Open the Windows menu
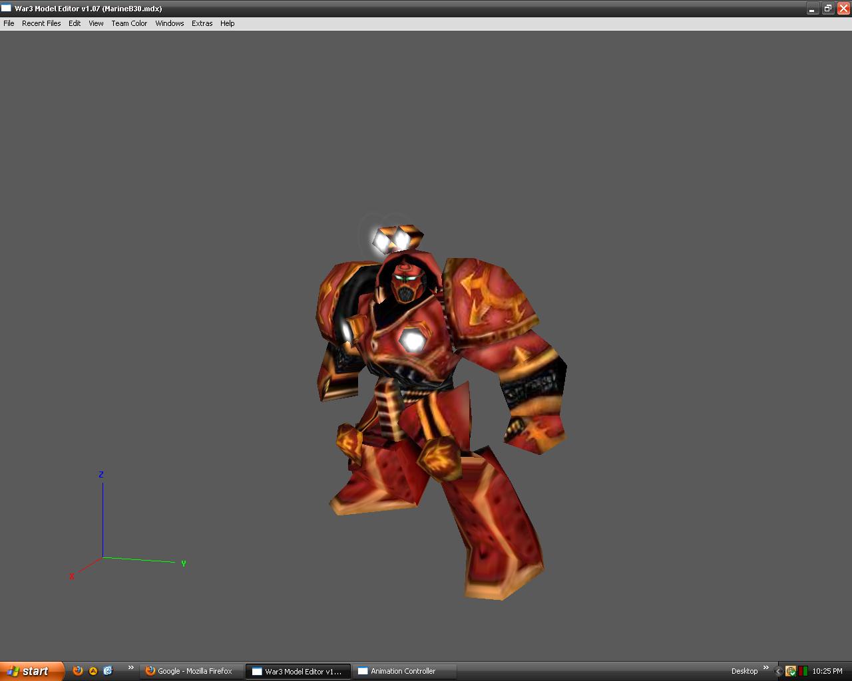 (170, 23)
